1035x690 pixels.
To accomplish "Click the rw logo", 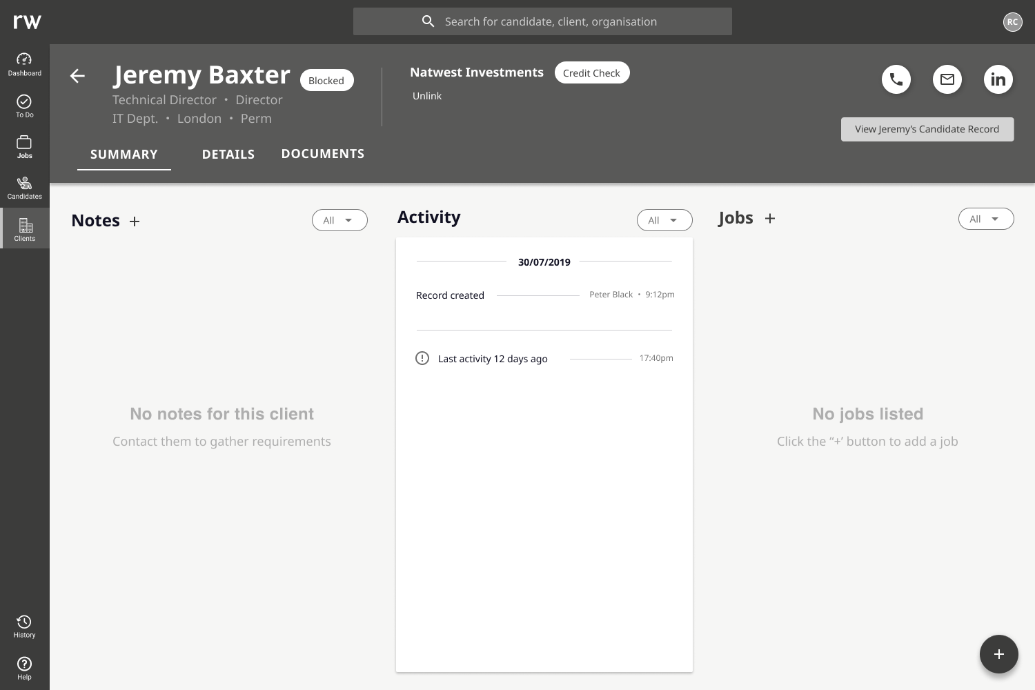I will coord(27,21).
